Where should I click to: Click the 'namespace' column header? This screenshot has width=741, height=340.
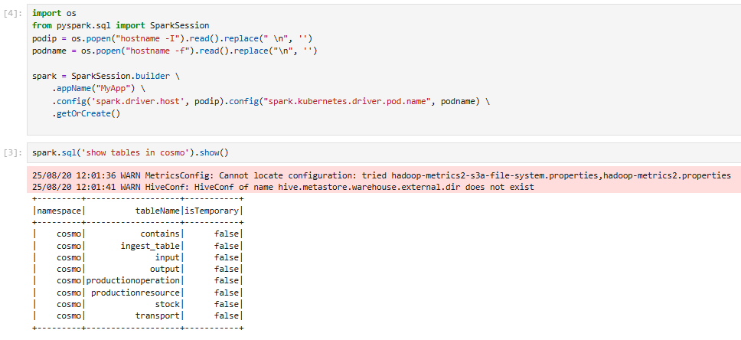pos(59,211)
